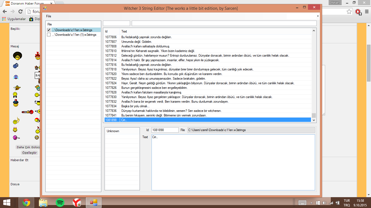This screenshot has width=371, height=208.
Task: Open Chrome's hamburger menu
Action: tap(366, 12)
